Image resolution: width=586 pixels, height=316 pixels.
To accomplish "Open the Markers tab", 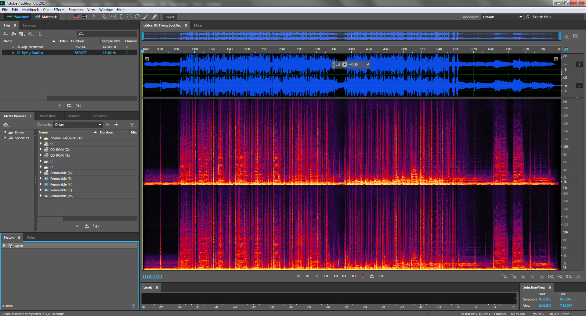I will point(74,116).
